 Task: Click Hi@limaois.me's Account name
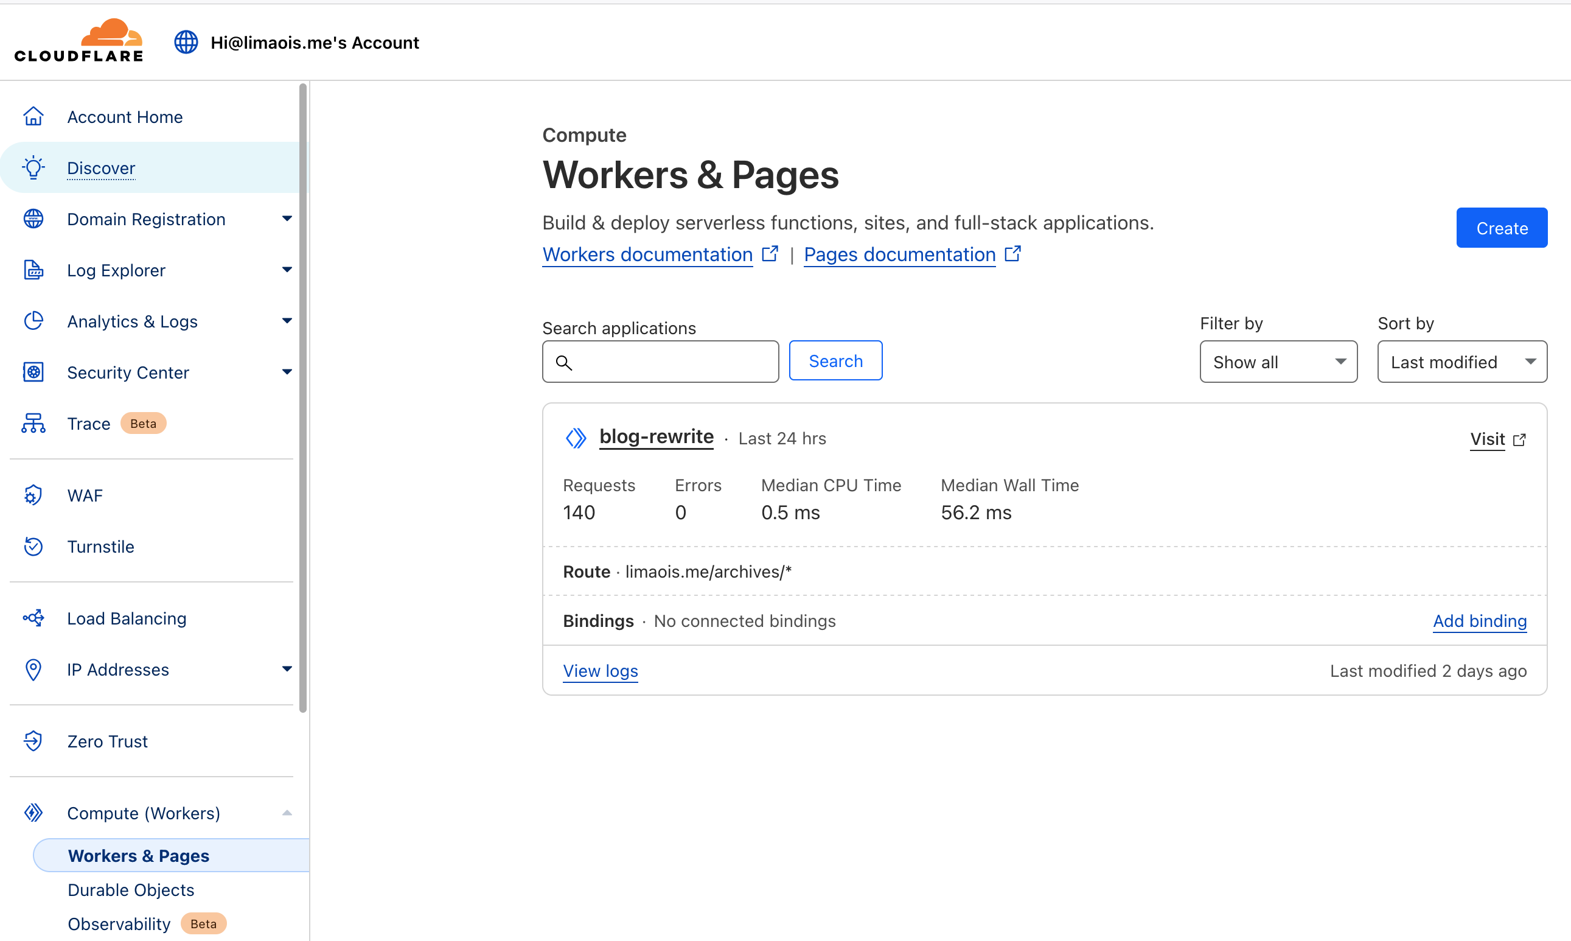tap(315, 43)
